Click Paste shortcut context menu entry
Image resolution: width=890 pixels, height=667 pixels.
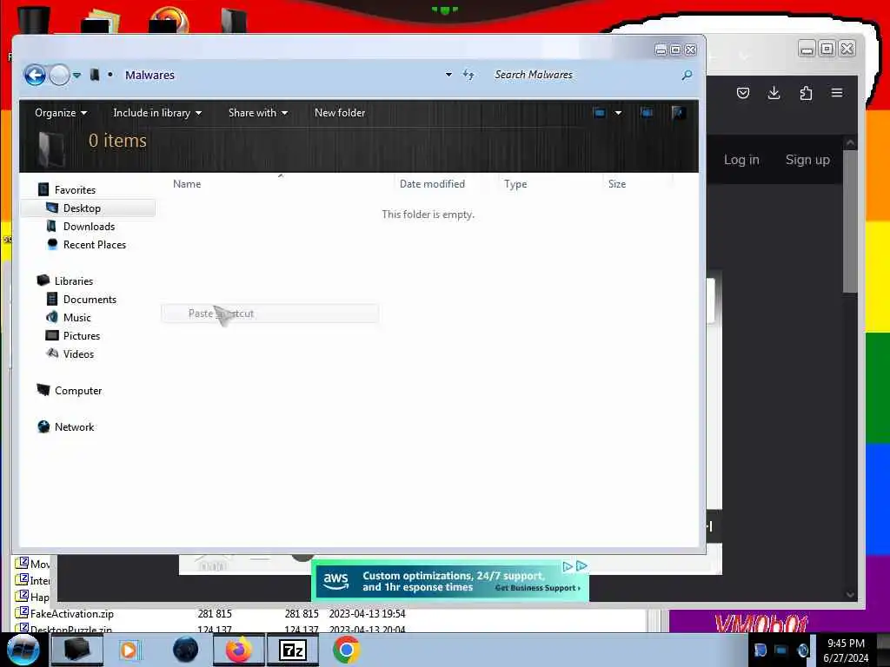pos(269,313)
